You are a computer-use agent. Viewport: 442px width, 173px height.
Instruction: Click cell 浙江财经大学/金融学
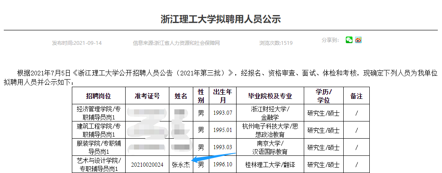(x=270, y=113)
